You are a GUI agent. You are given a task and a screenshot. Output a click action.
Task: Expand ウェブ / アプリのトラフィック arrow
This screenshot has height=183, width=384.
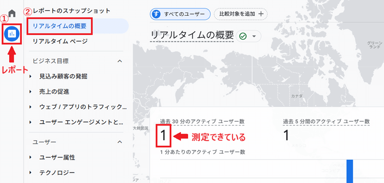31,107
